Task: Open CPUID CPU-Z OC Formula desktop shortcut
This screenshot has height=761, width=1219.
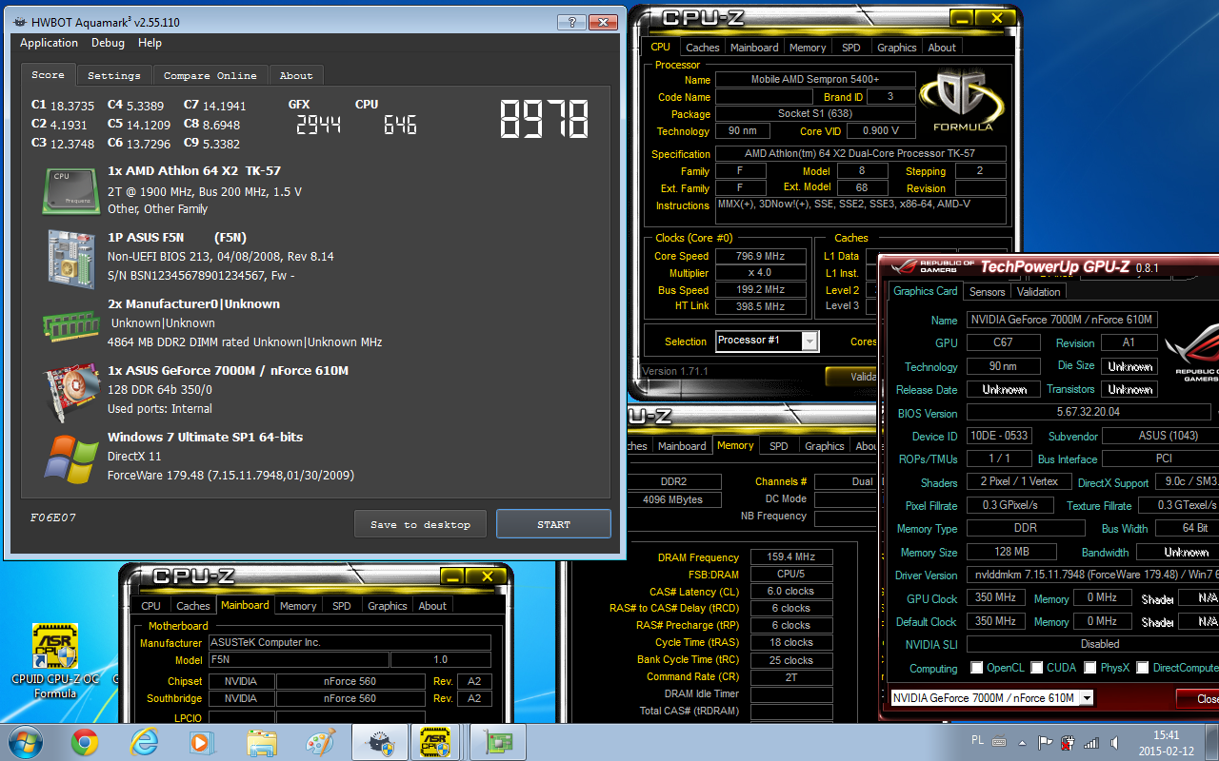Action: coord(54,662)
